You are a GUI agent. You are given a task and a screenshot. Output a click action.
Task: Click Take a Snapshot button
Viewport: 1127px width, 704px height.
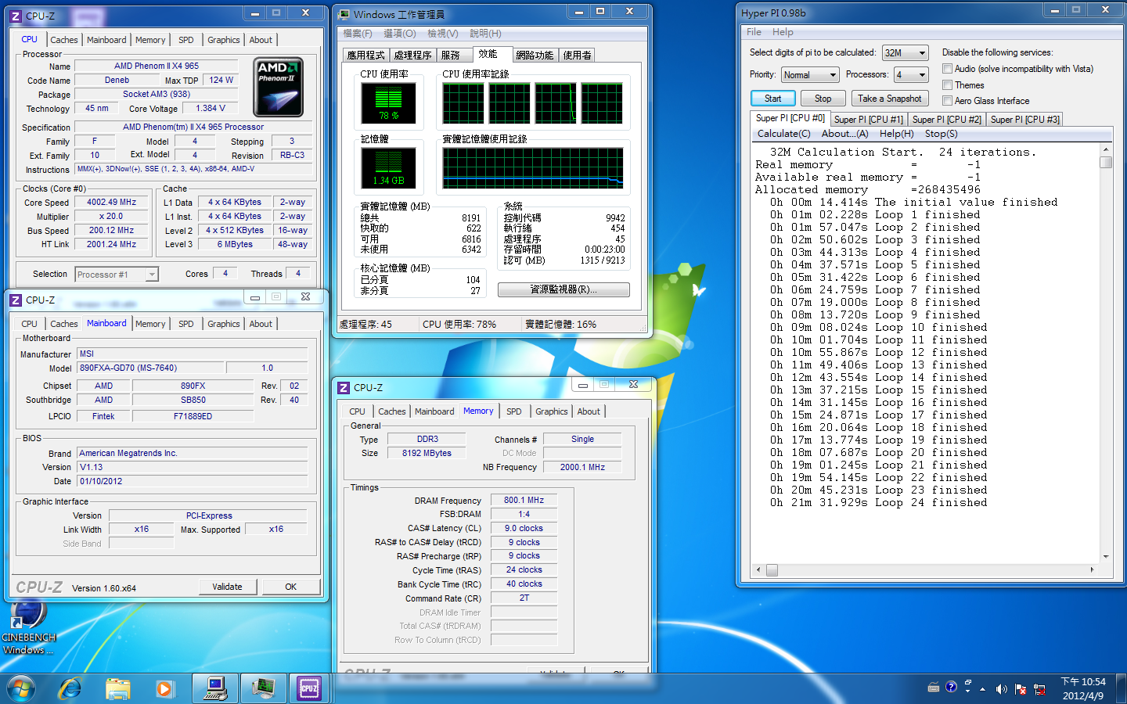click(x=889, y=99)
